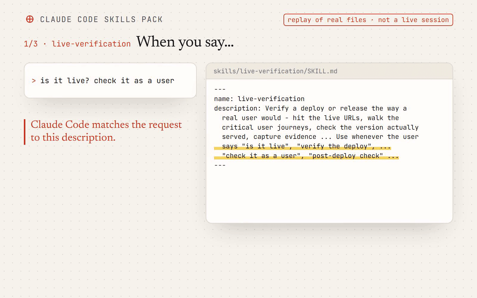Click the highlighted line '"check it as a user", "post-deploy check"'
Screen dimensions: 477x298
coord(306,156)
